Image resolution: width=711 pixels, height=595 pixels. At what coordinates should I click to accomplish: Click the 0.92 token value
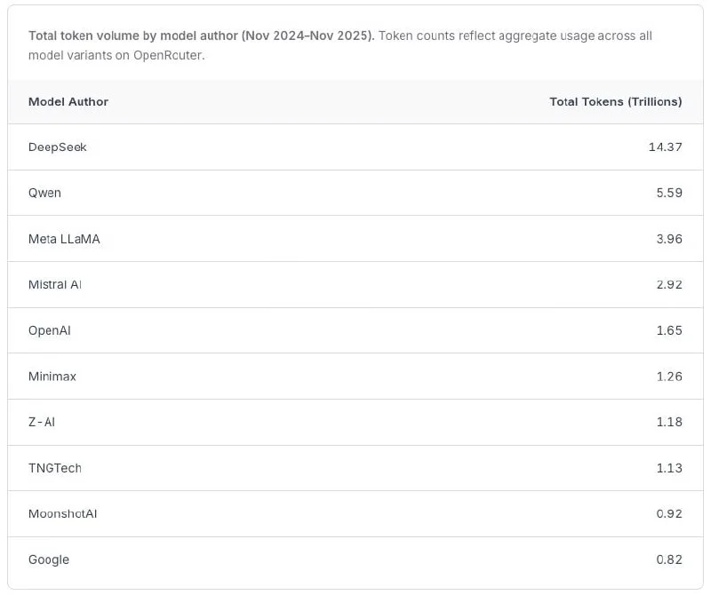668,514
